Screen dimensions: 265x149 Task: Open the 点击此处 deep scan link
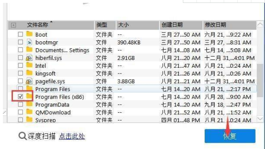[x=72, y=136]
